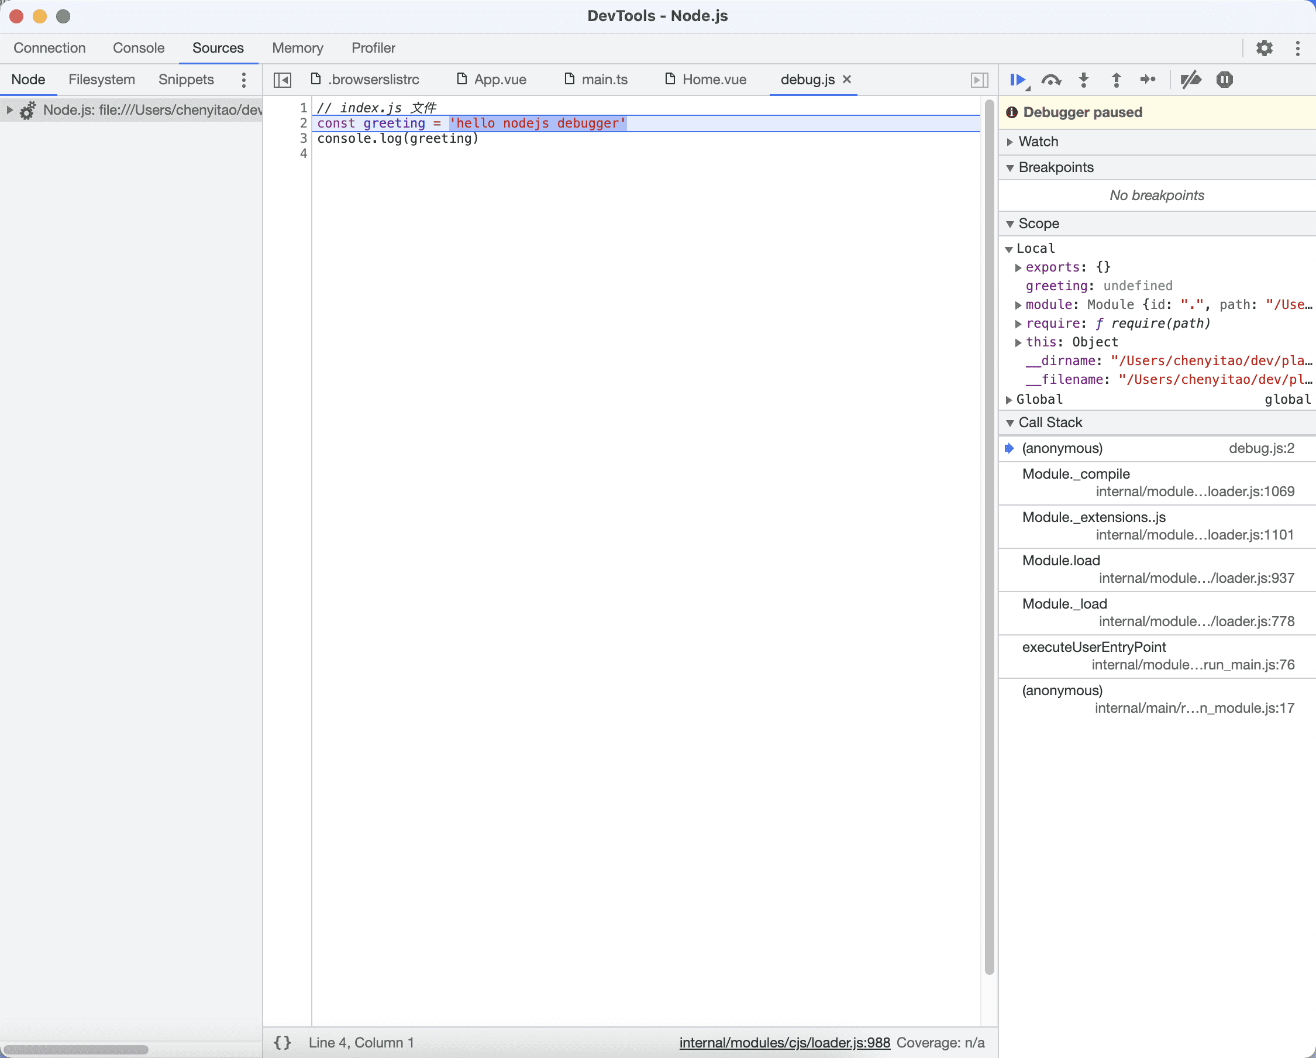Select the Node navigator tab
This screenshot has width=1316, height=1058.
point(28,80)
